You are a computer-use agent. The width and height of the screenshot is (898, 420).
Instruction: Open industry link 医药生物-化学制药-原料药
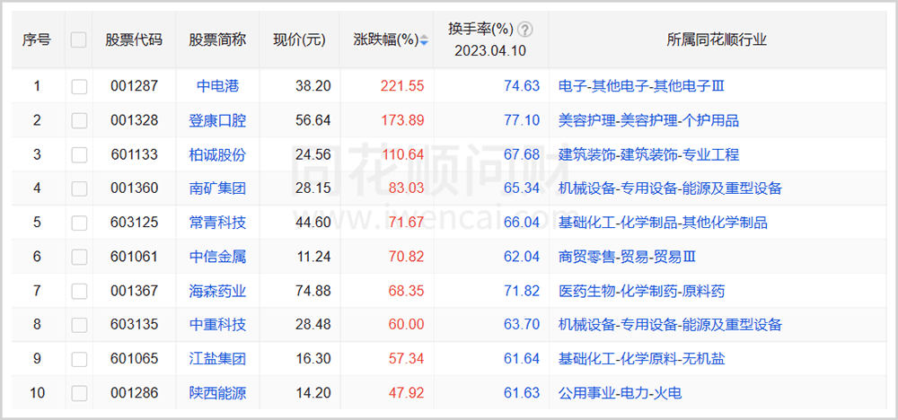click(641, 291)
